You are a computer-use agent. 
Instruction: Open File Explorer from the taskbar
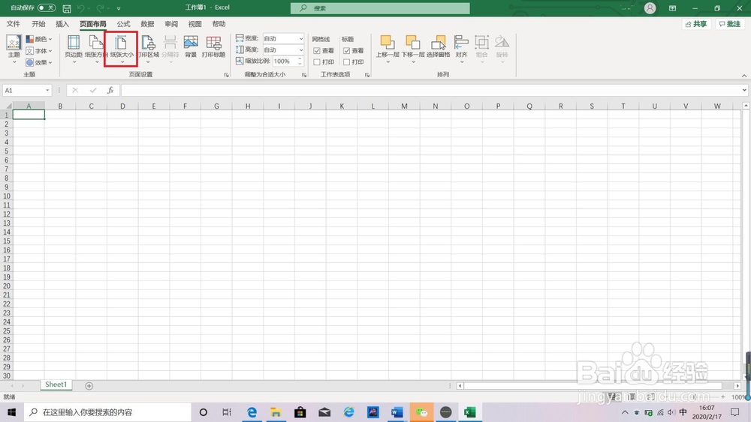(x=276, y=412)
